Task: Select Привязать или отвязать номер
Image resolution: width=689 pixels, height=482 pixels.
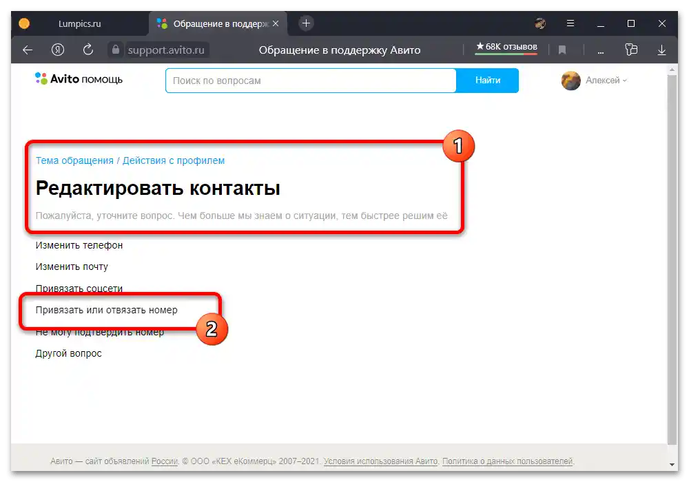Action: coord(106,310)
